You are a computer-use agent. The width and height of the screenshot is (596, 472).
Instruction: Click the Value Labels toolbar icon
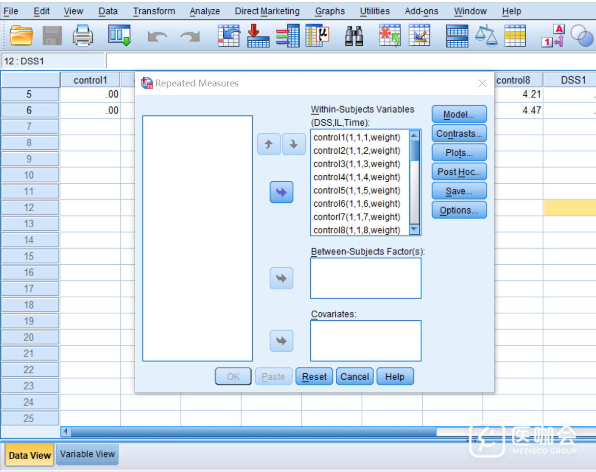[553, 36]
